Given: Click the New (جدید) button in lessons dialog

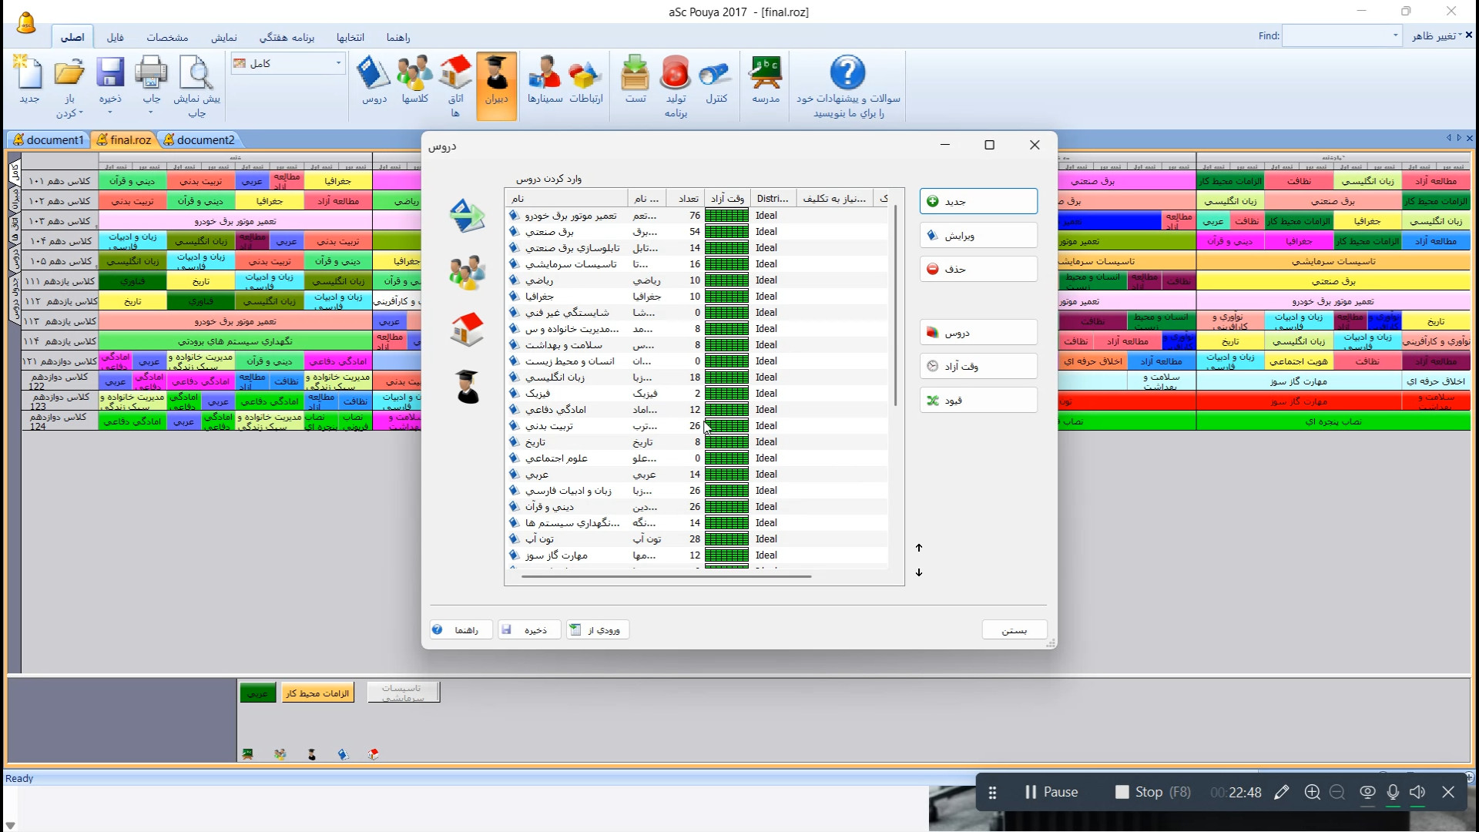Looking at the screenshot, I should [x=978, y=201].
